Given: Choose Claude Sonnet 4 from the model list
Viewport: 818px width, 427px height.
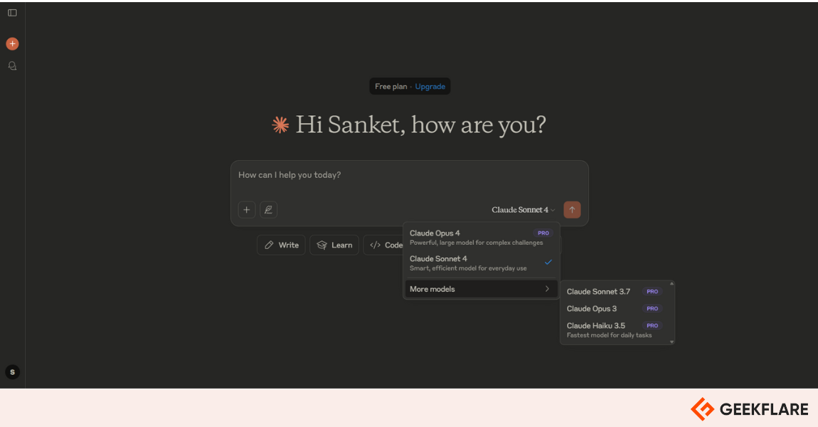Looking at the screenshot, I should tap(480, 263).
